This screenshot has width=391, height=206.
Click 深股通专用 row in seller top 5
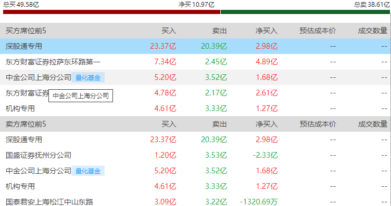[196, 140]
